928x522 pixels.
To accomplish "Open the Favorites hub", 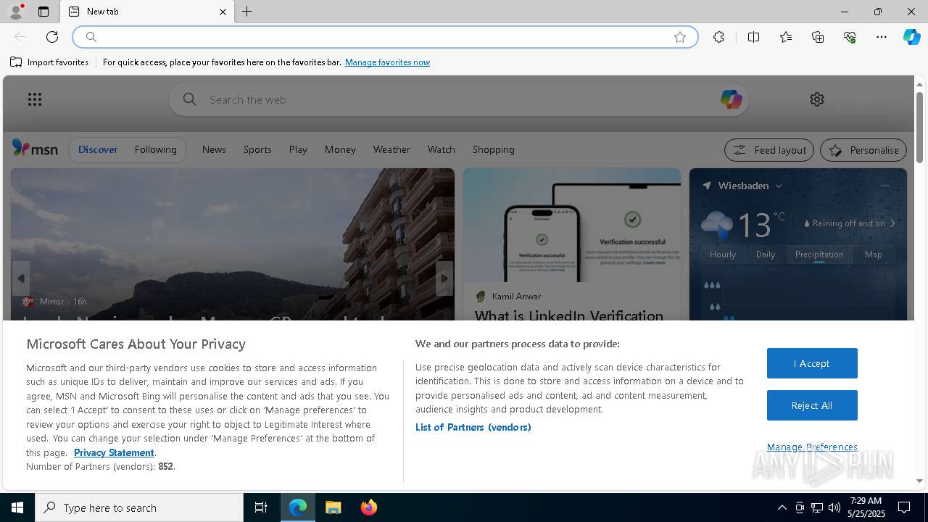I will (x=786, y=37).
